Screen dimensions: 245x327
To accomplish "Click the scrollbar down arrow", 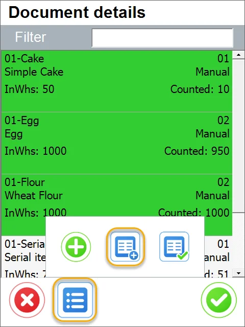I will [x=238, y=273].
